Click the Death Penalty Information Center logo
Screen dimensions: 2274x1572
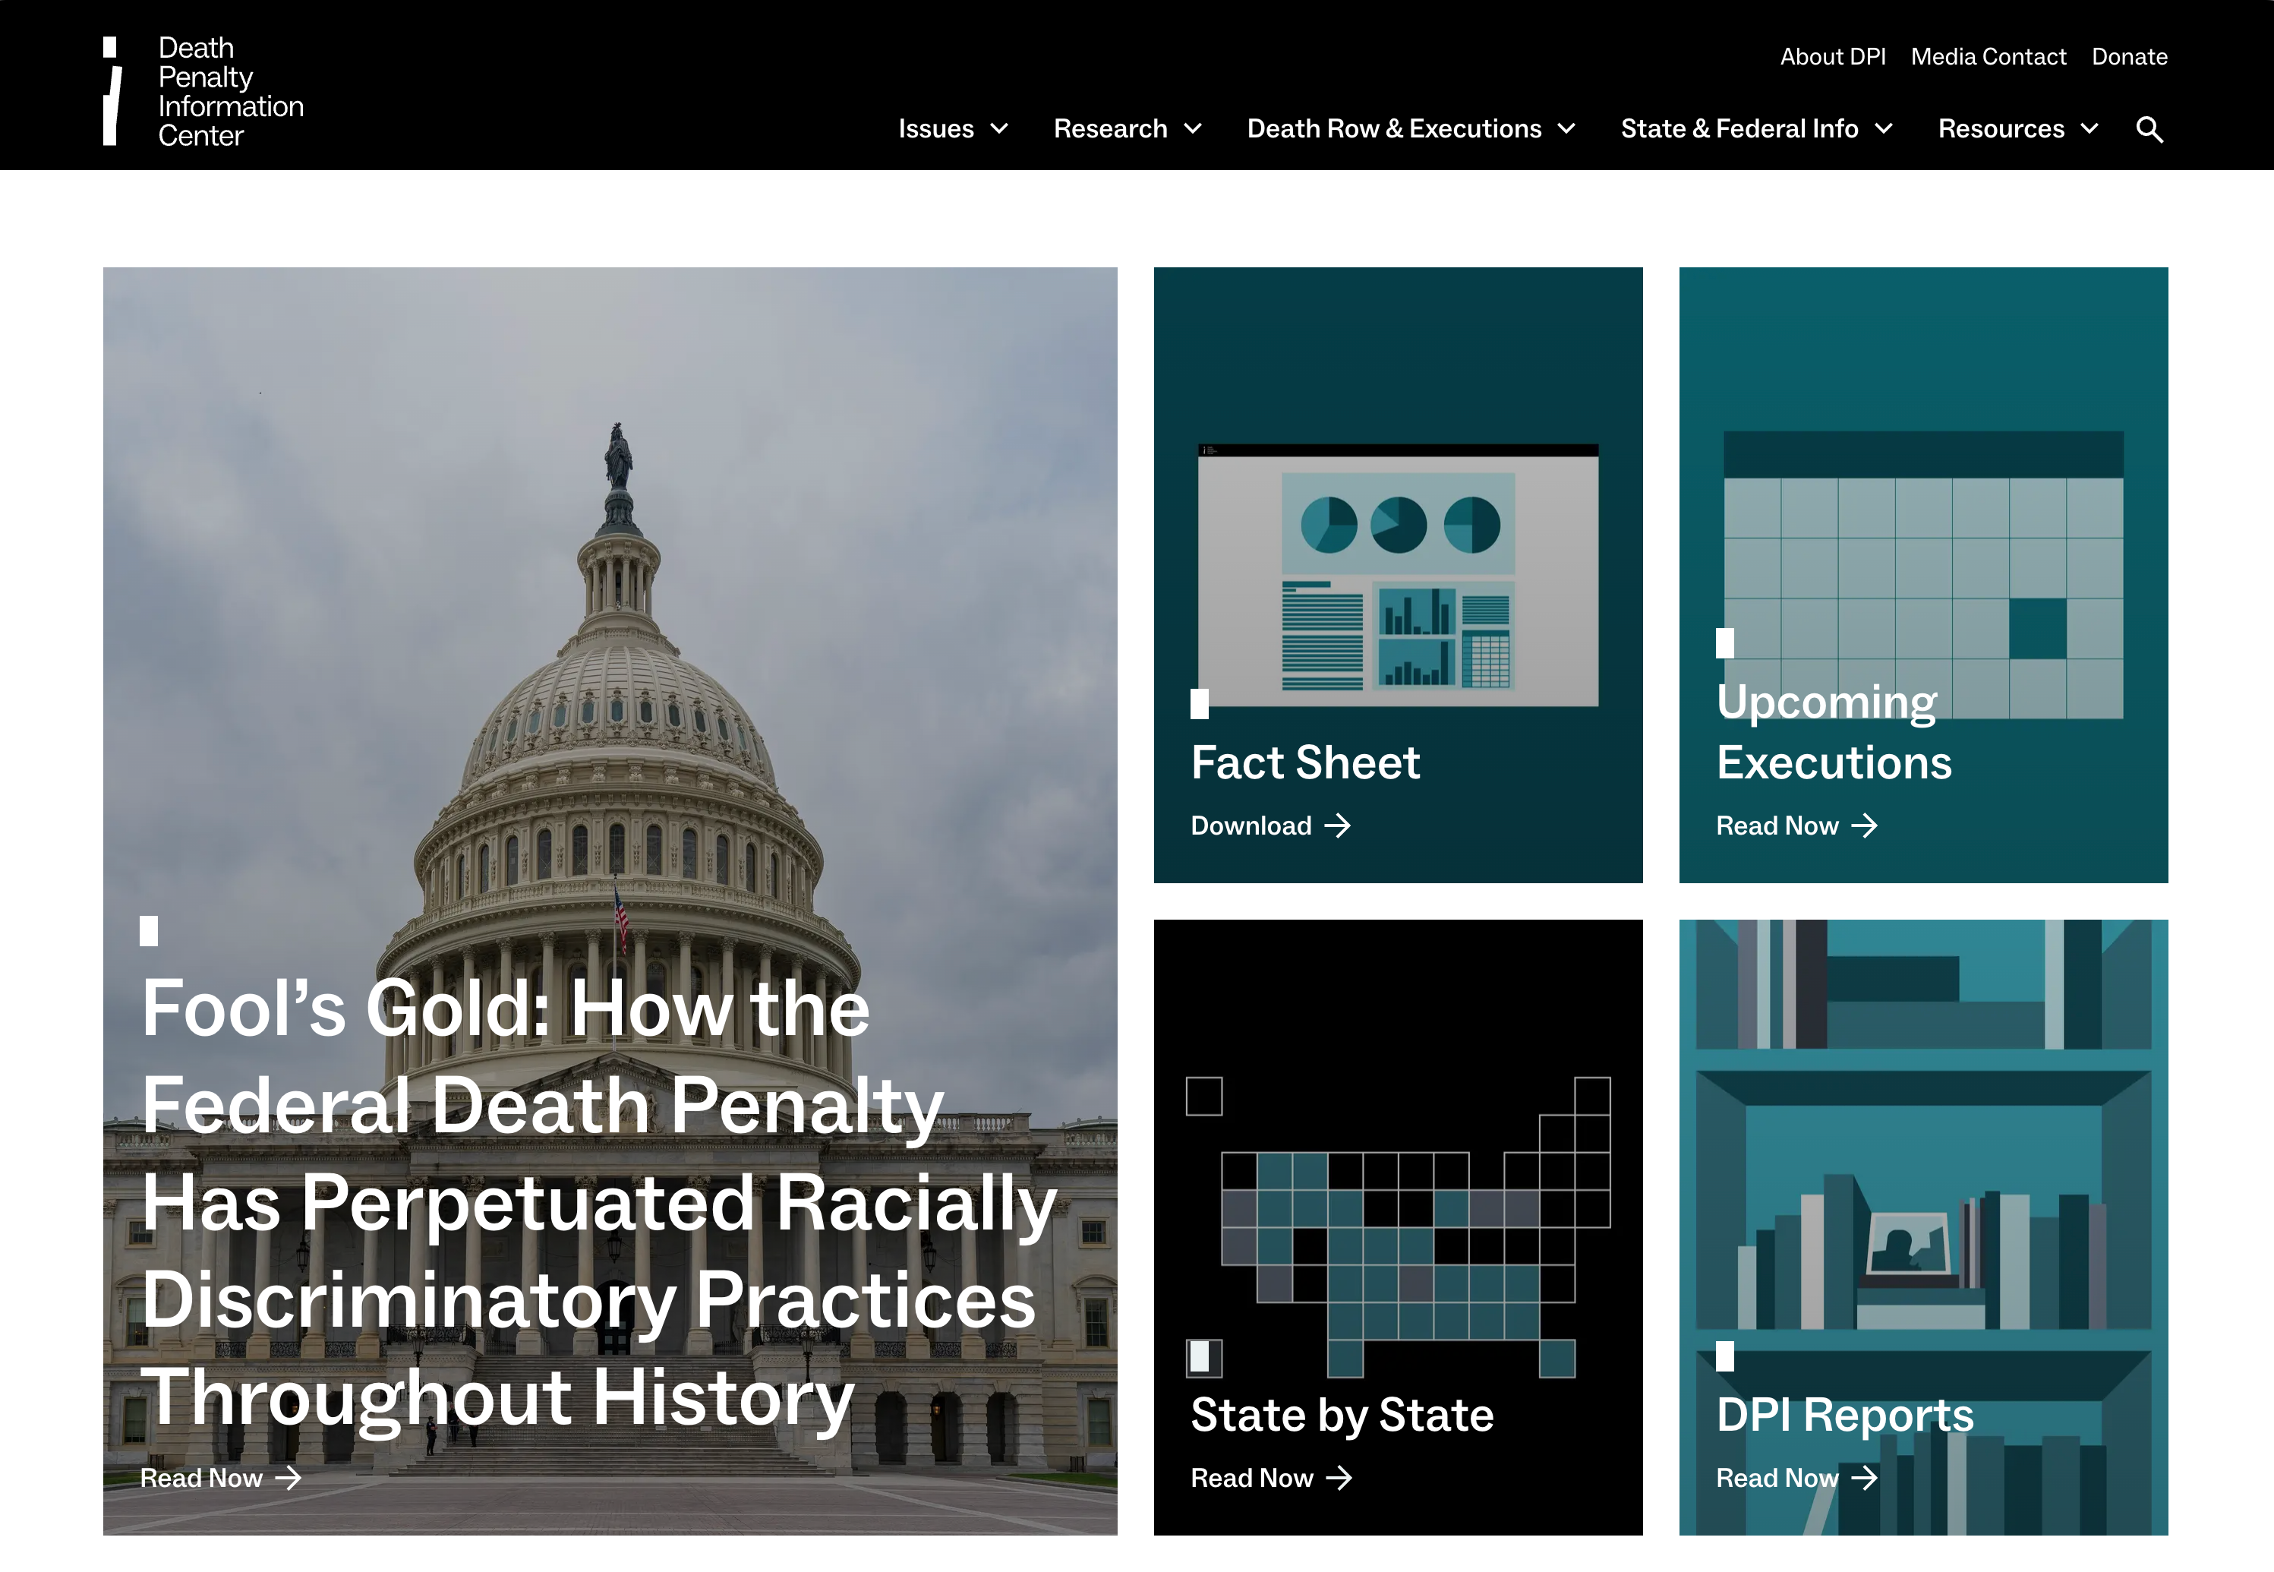[203, 90]
